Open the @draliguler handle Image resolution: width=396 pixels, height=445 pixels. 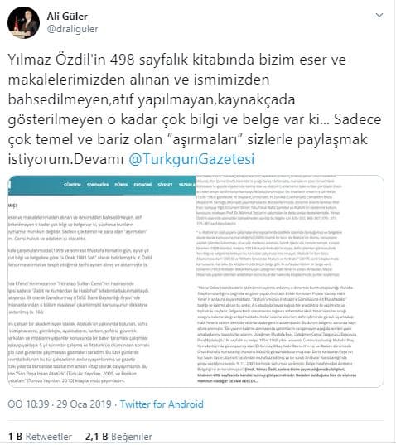pyautogui.click(x=72, y=29)
